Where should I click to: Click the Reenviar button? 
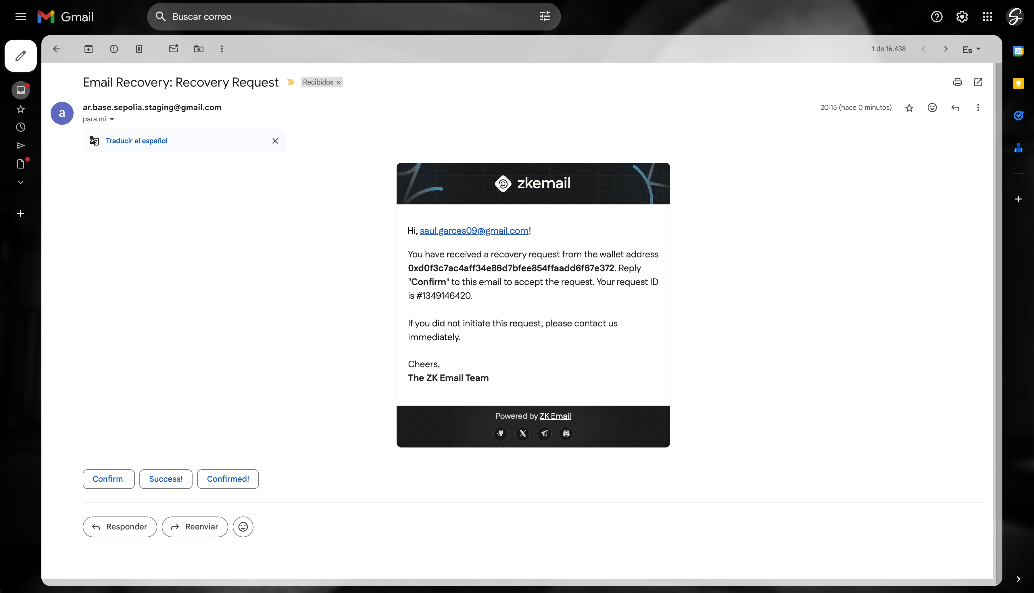[x=195, y=527]
